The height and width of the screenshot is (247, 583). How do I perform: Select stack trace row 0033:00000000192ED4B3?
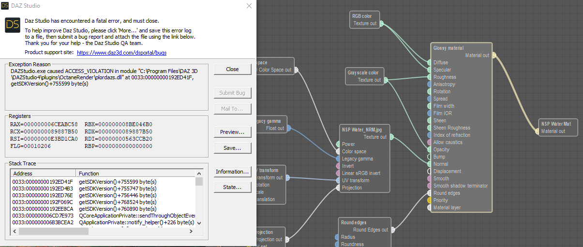click(103, 188)
